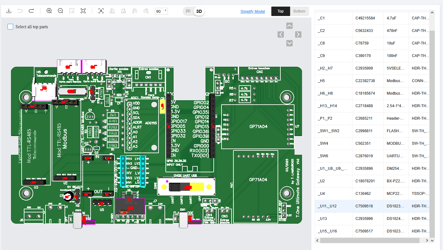
Task: Switch to 3D view mode
Action: pos(199,11)
